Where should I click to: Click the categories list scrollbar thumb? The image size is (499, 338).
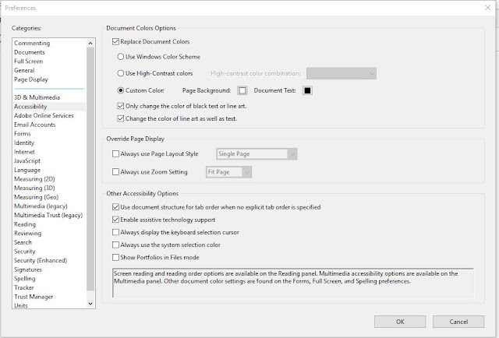[90, 169]
